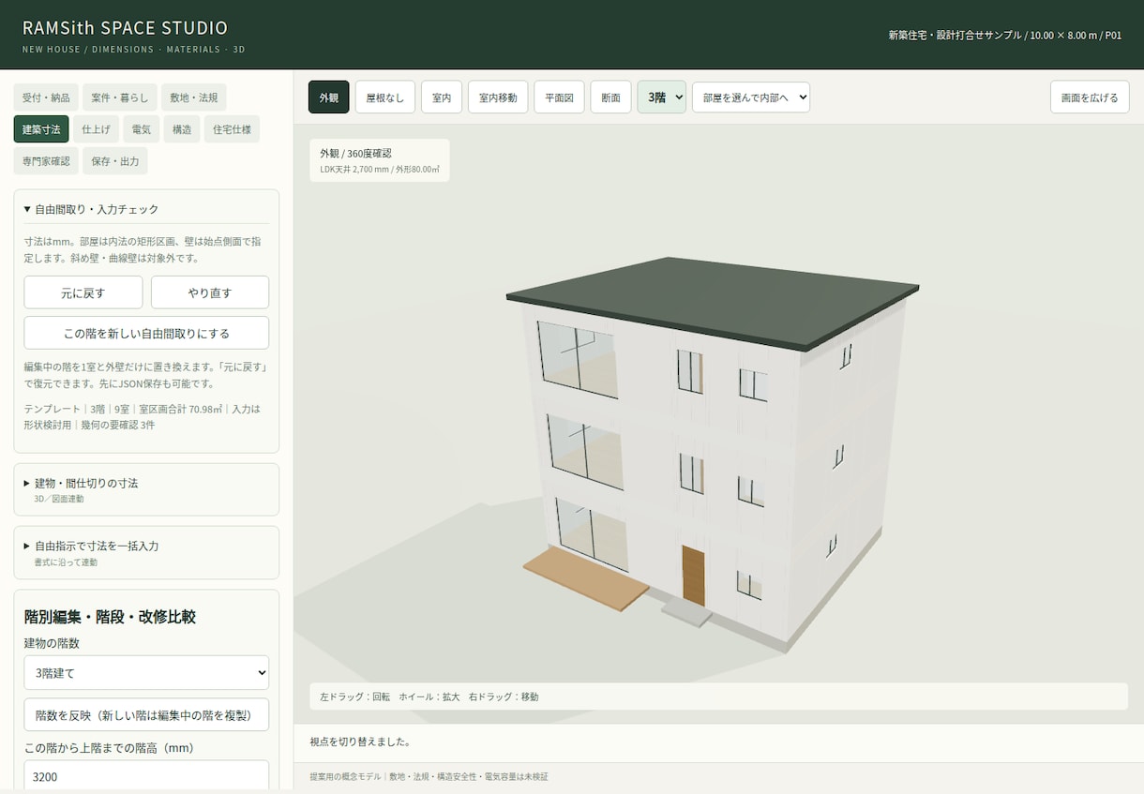
Task: Toggle the 屋根なし roofless view
Action: pyautogui.click(x=385, y=97)
